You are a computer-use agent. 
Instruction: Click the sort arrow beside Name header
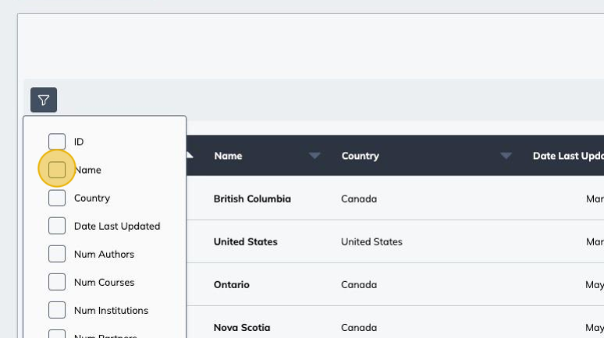[314, 156]
